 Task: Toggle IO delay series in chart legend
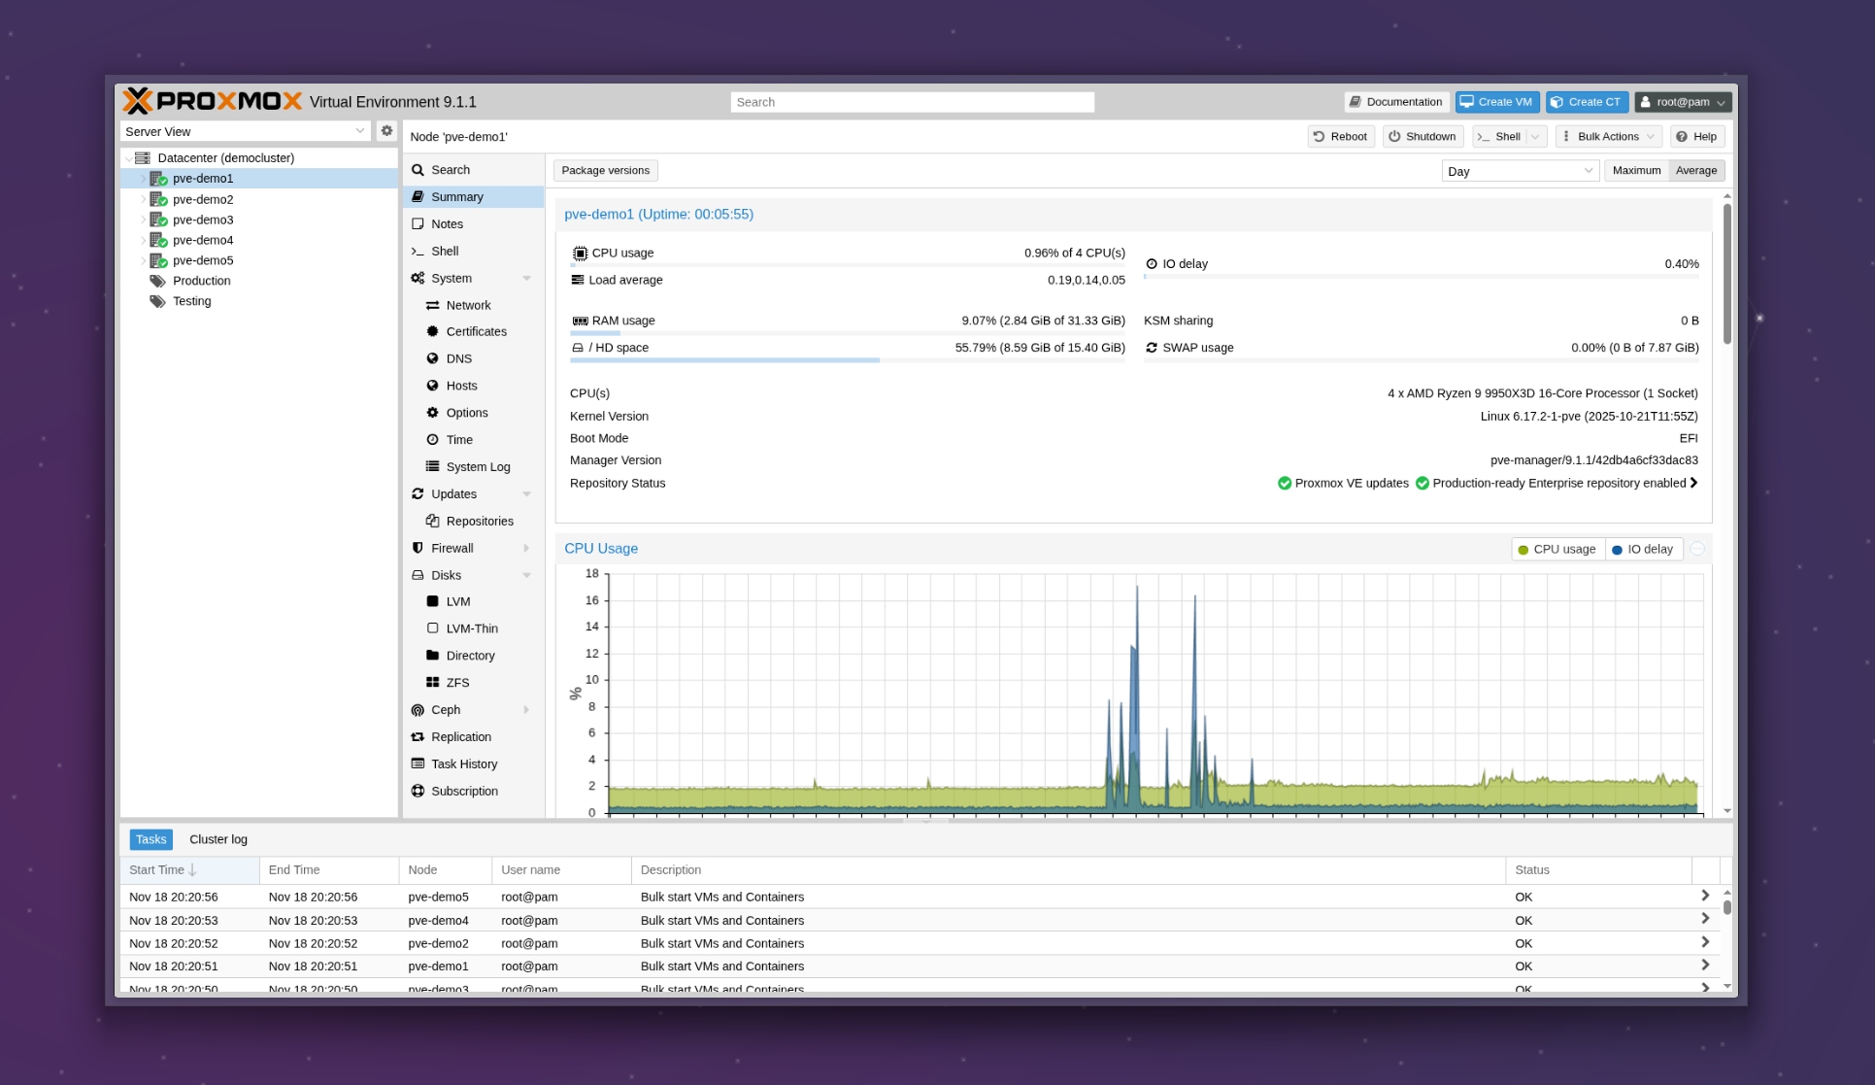coord(1643,549)
